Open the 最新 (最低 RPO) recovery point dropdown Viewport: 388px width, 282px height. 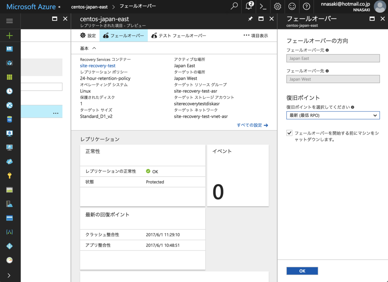[x=333, y=115]
